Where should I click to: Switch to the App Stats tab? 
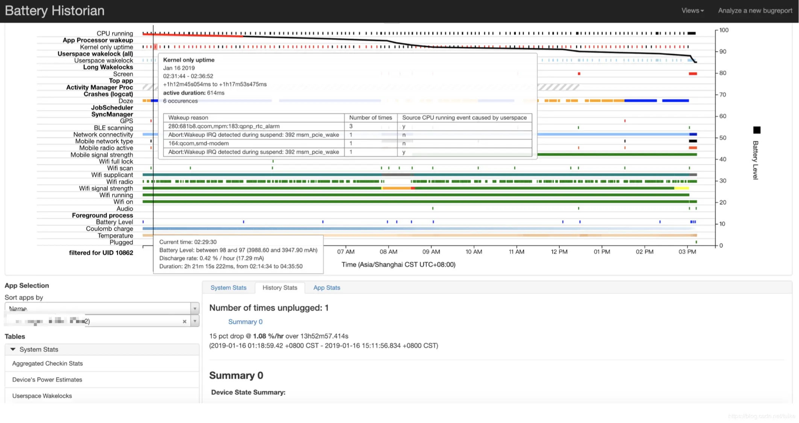[327, 287]
